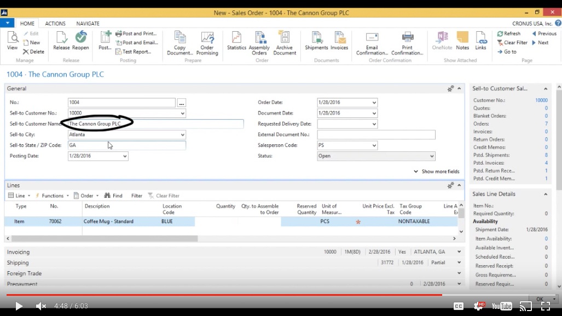Open the Posting Date picker dropdown
The height and width of the screenshot is (316, 562).
point(125,156)
